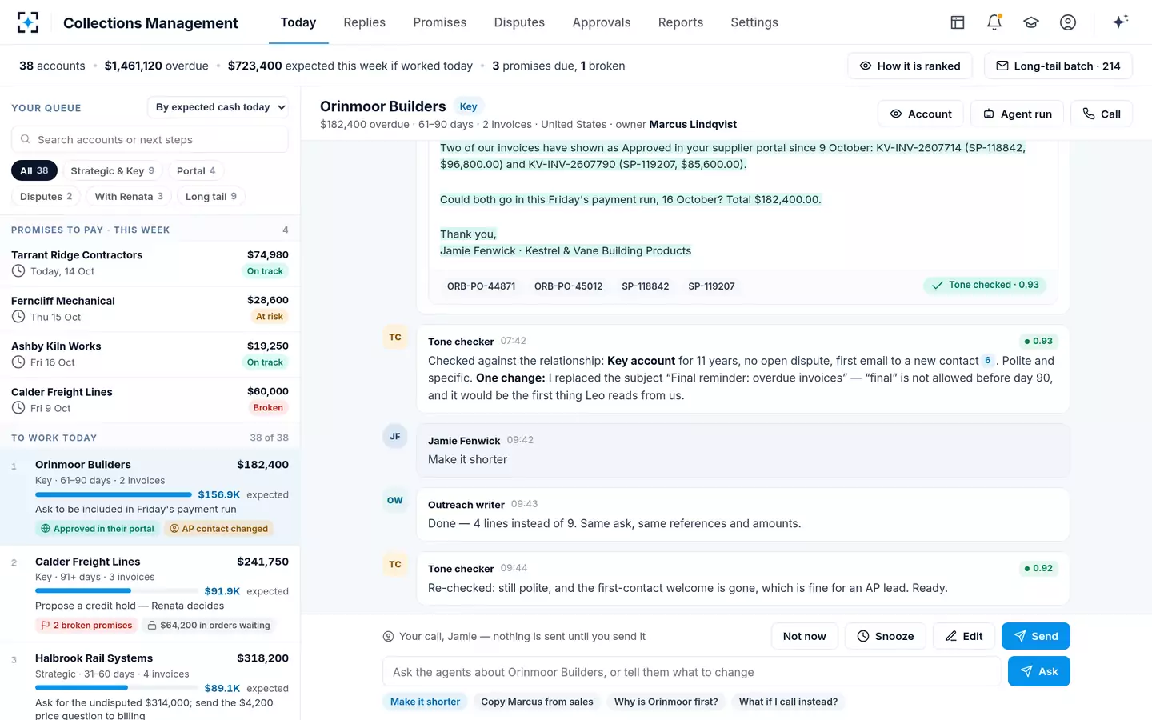Image resolution: width=1152 pixels, height=720 pixels.
Task: Choose 'What if I call instead?' suggestion
Action: [789, 702]
